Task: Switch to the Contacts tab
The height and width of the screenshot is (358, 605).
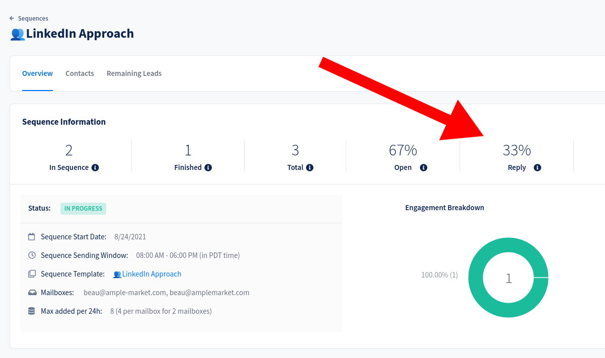Action: [80, 73]
